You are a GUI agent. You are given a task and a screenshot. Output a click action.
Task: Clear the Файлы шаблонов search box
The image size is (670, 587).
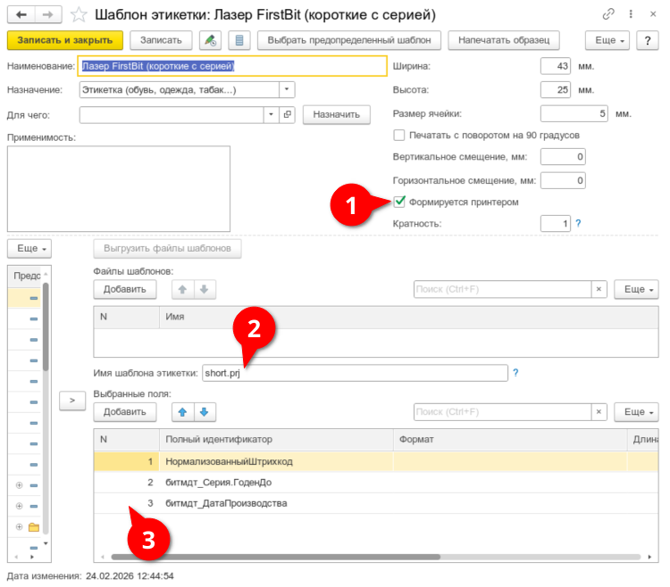[x=599, y=289]
